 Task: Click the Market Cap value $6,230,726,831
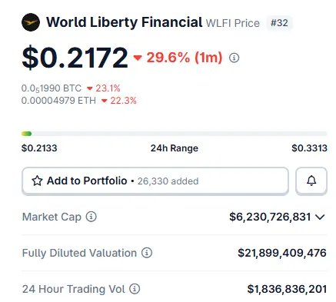(x=270, y=217)
